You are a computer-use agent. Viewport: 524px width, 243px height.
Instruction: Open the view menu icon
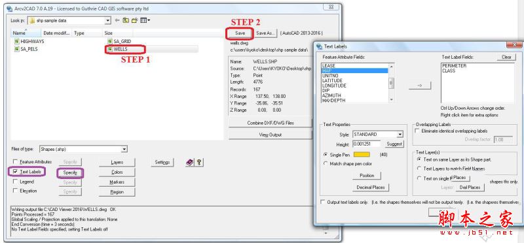(145, 20)
